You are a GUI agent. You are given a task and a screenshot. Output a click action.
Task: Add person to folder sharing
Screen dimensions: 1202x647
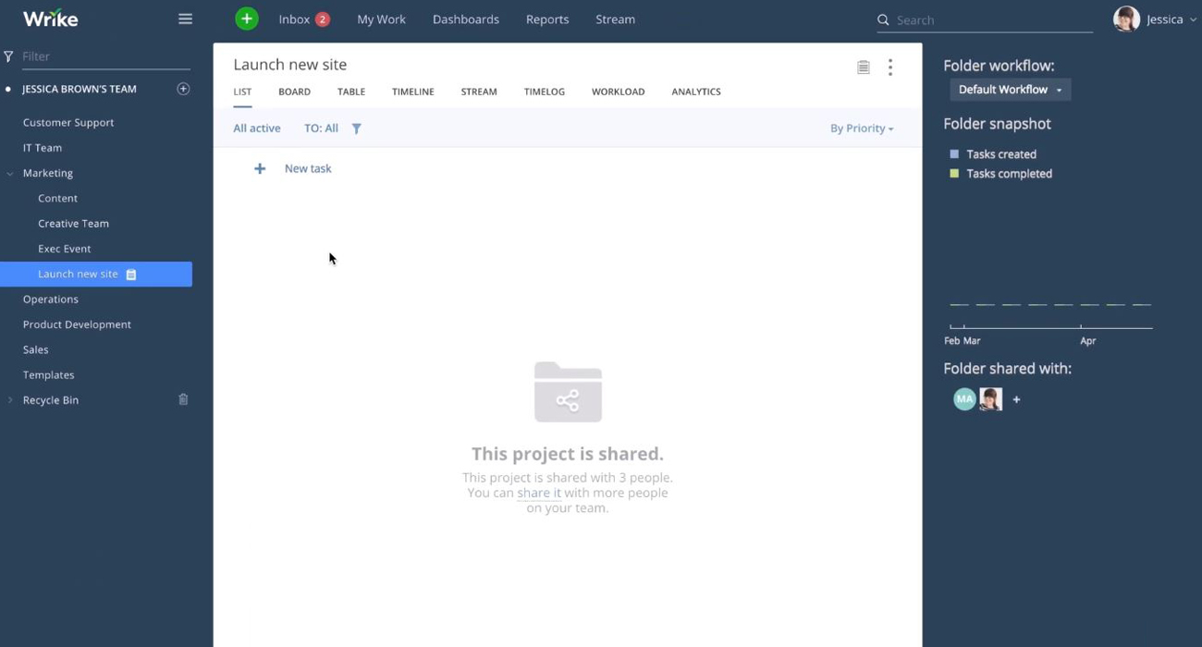[x=1016, y=399]
